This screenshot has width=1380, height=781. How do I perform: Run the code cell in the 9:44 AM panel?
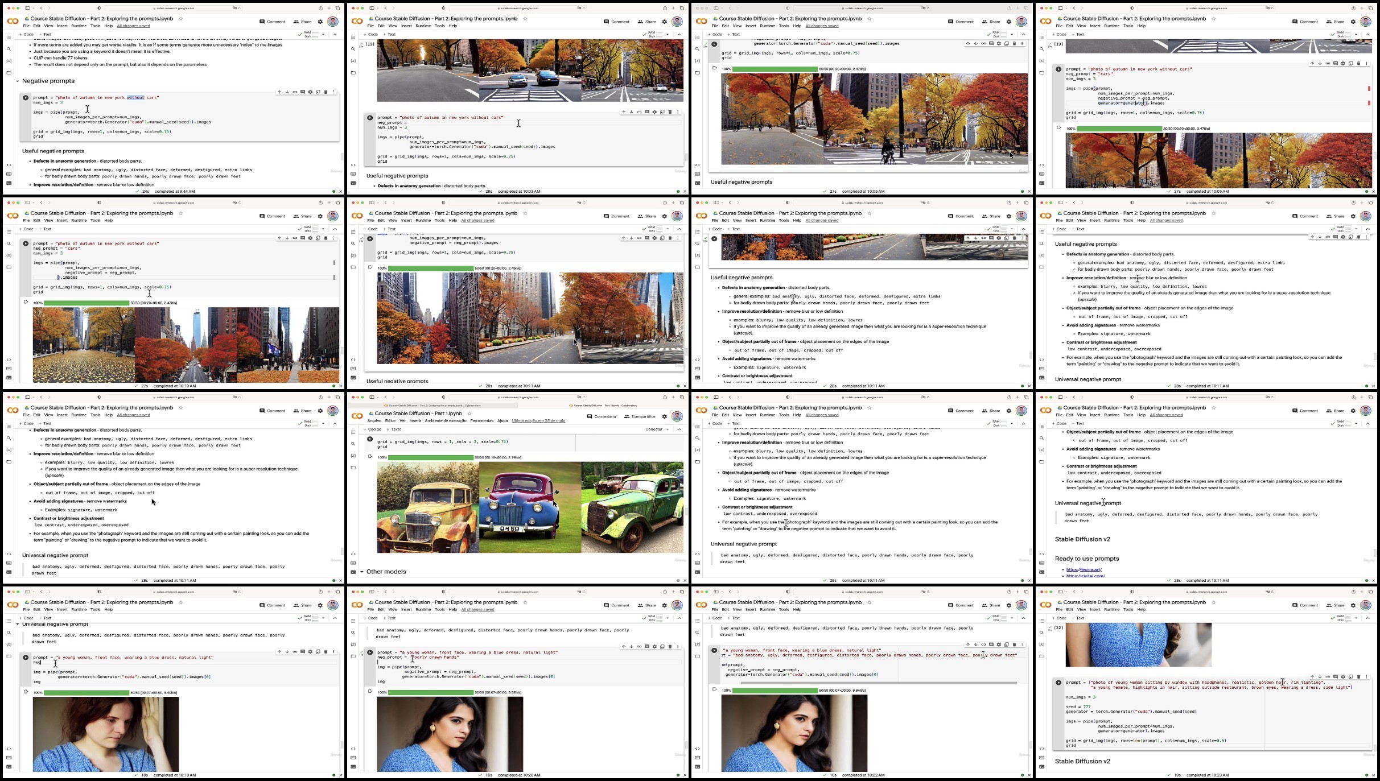click(x=26, y=98)
